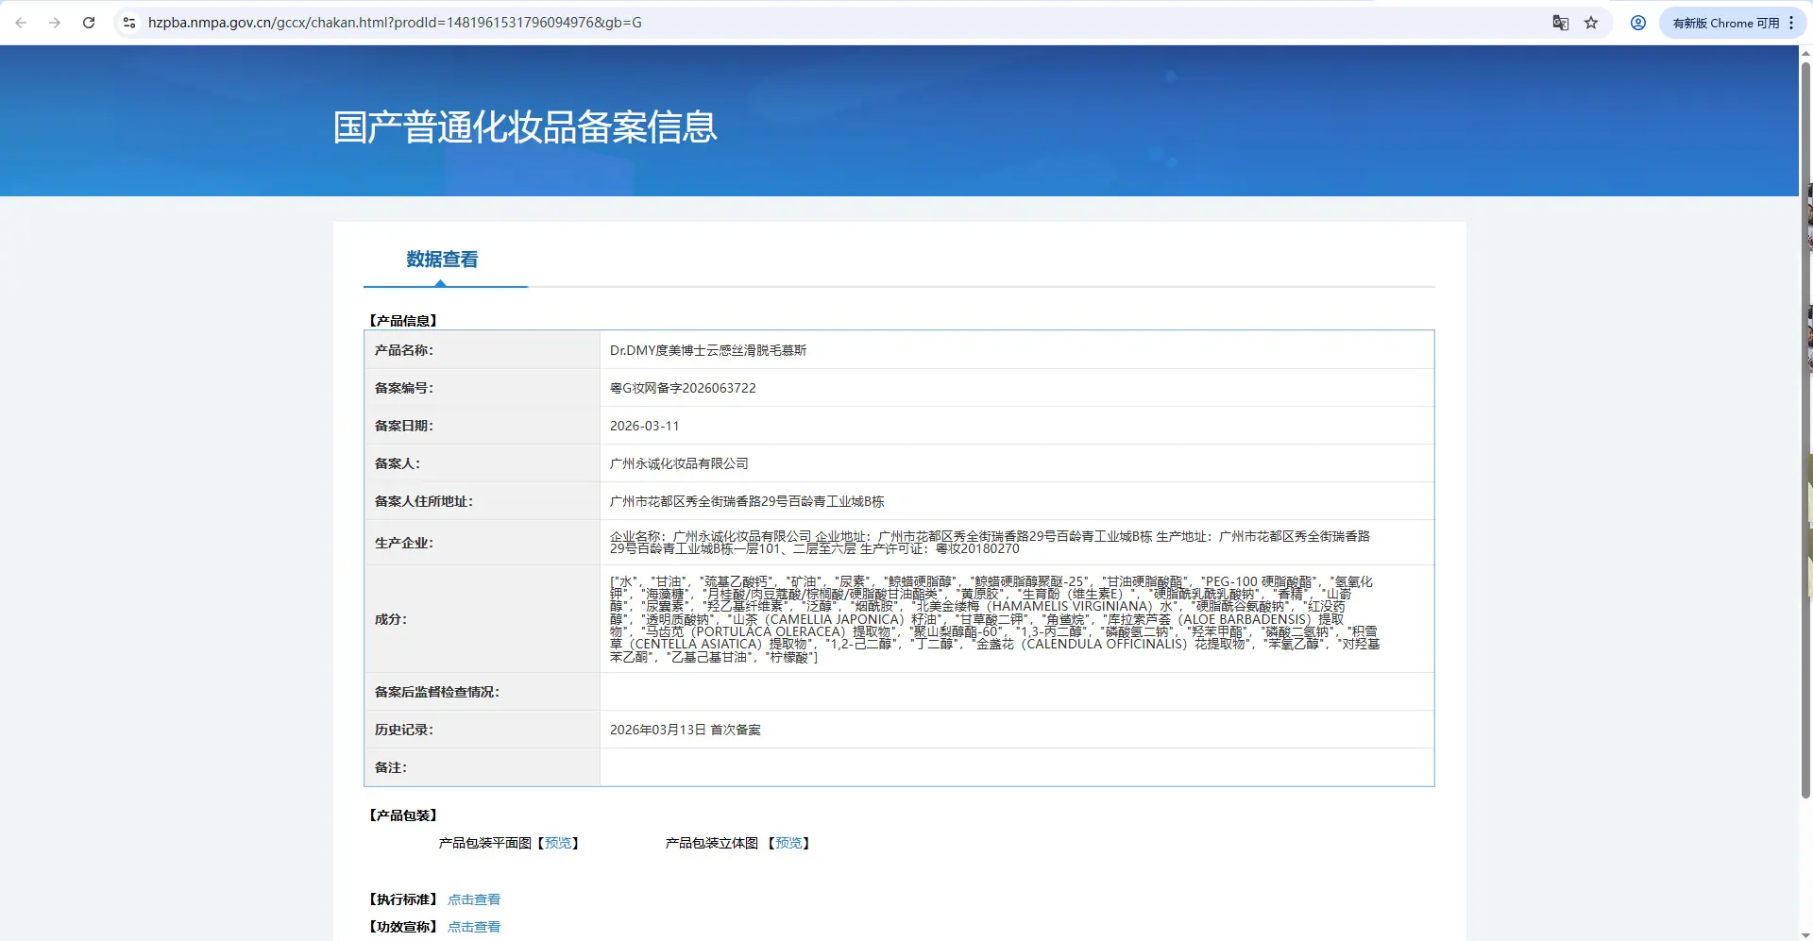Click page title 国产普通化妆品备案信息
The height and width of the screenshot is (941, 1813).
pyautogui.click(x=525, y=127)
